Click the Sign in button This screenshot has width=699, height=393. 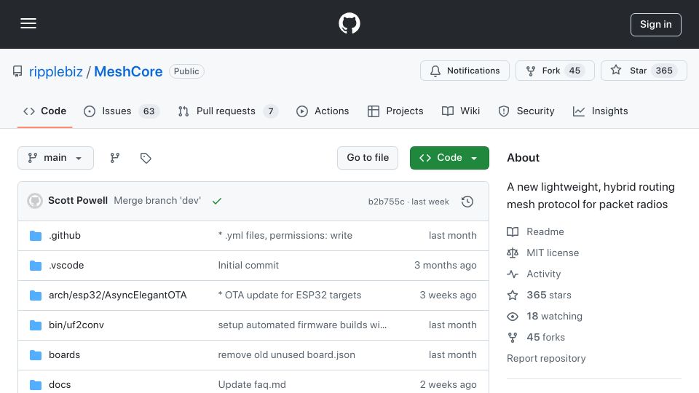656,25
